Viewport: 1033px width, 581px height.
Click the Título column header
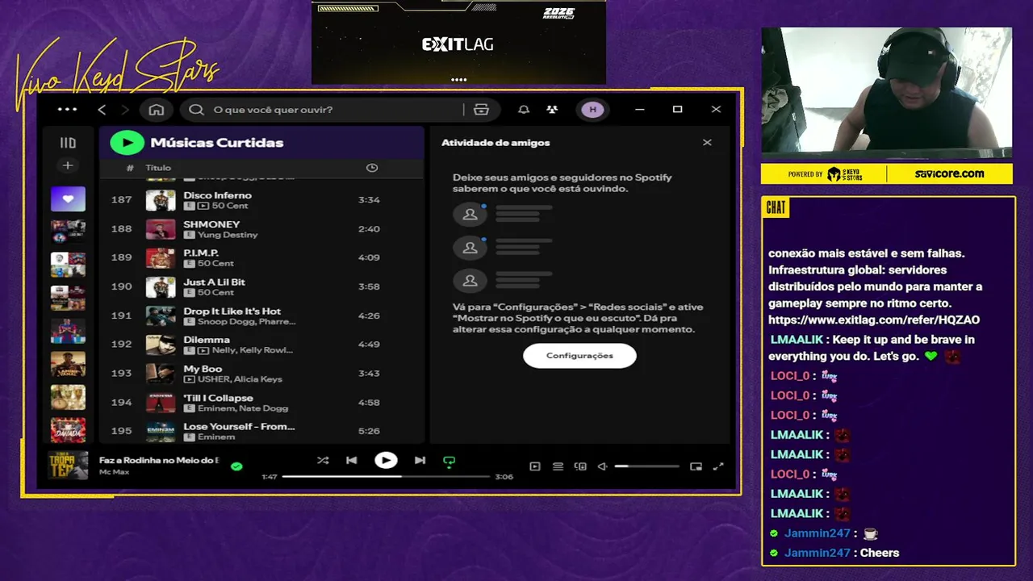click(158, 168)
